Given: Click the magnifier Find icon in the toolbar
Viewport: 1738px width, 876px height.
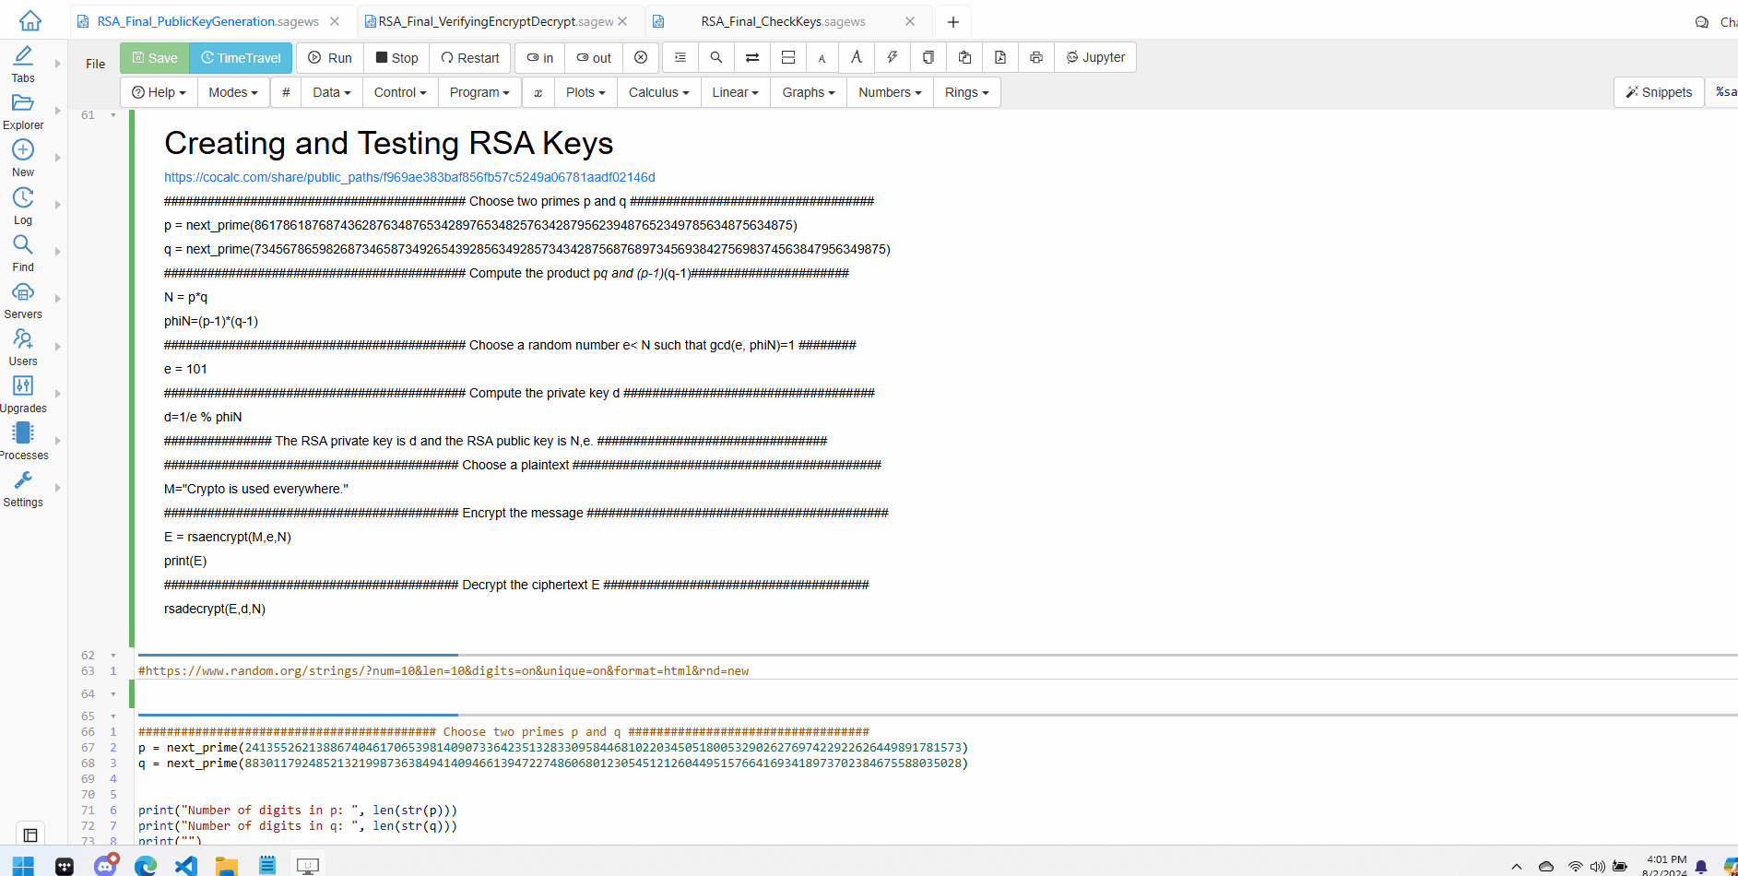Looking at the screenshot, I should pyautogui.click(x=715, y=58).
